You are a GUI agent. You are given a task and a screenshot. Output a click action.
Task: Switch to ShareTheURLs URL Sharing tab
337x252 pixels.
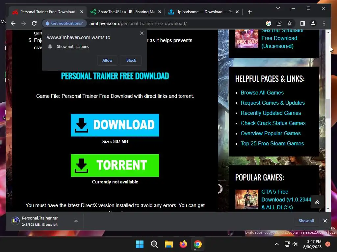126,12
